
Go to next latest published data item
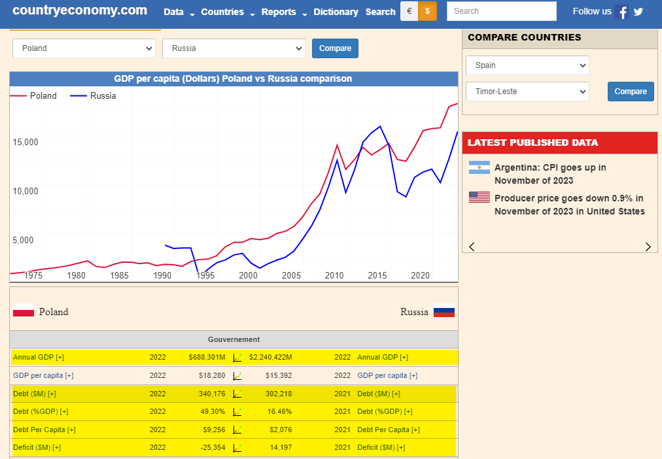[648, 246]
